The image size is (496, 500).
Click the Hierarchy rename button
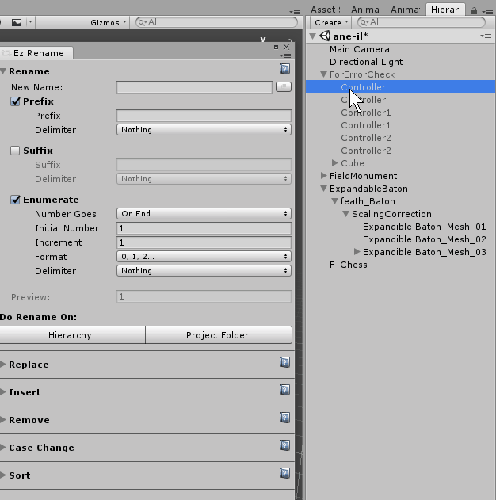(72, 335)
